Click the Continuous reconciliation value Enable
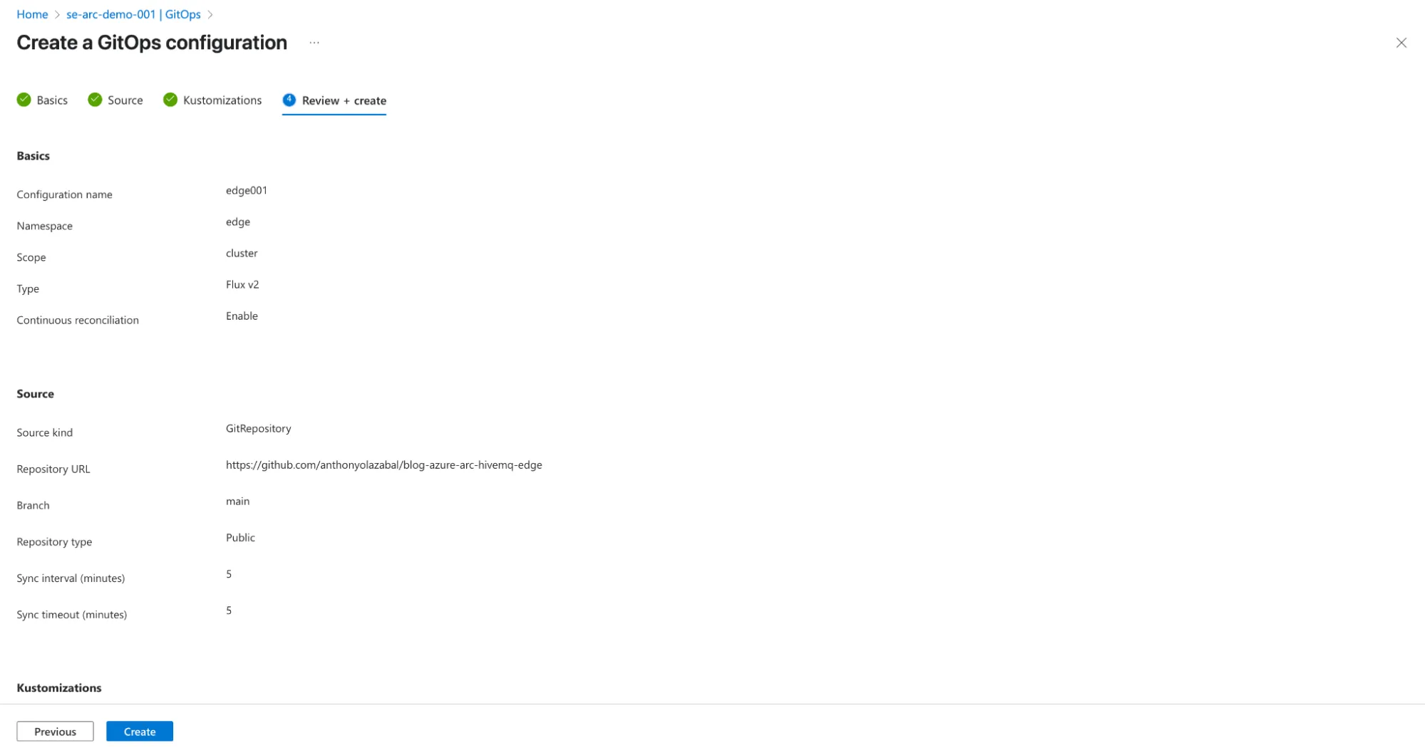Viewport: 1425px width, 748px height. (x=242, y=316)
